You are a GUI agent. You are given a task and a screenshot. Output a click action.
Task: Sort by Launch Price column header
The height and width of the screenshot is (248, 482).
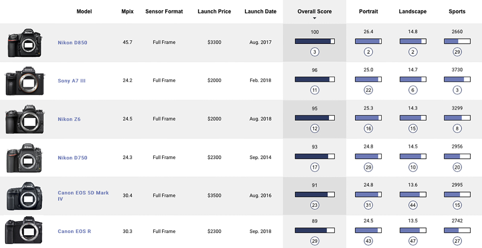tap(214, 12)
